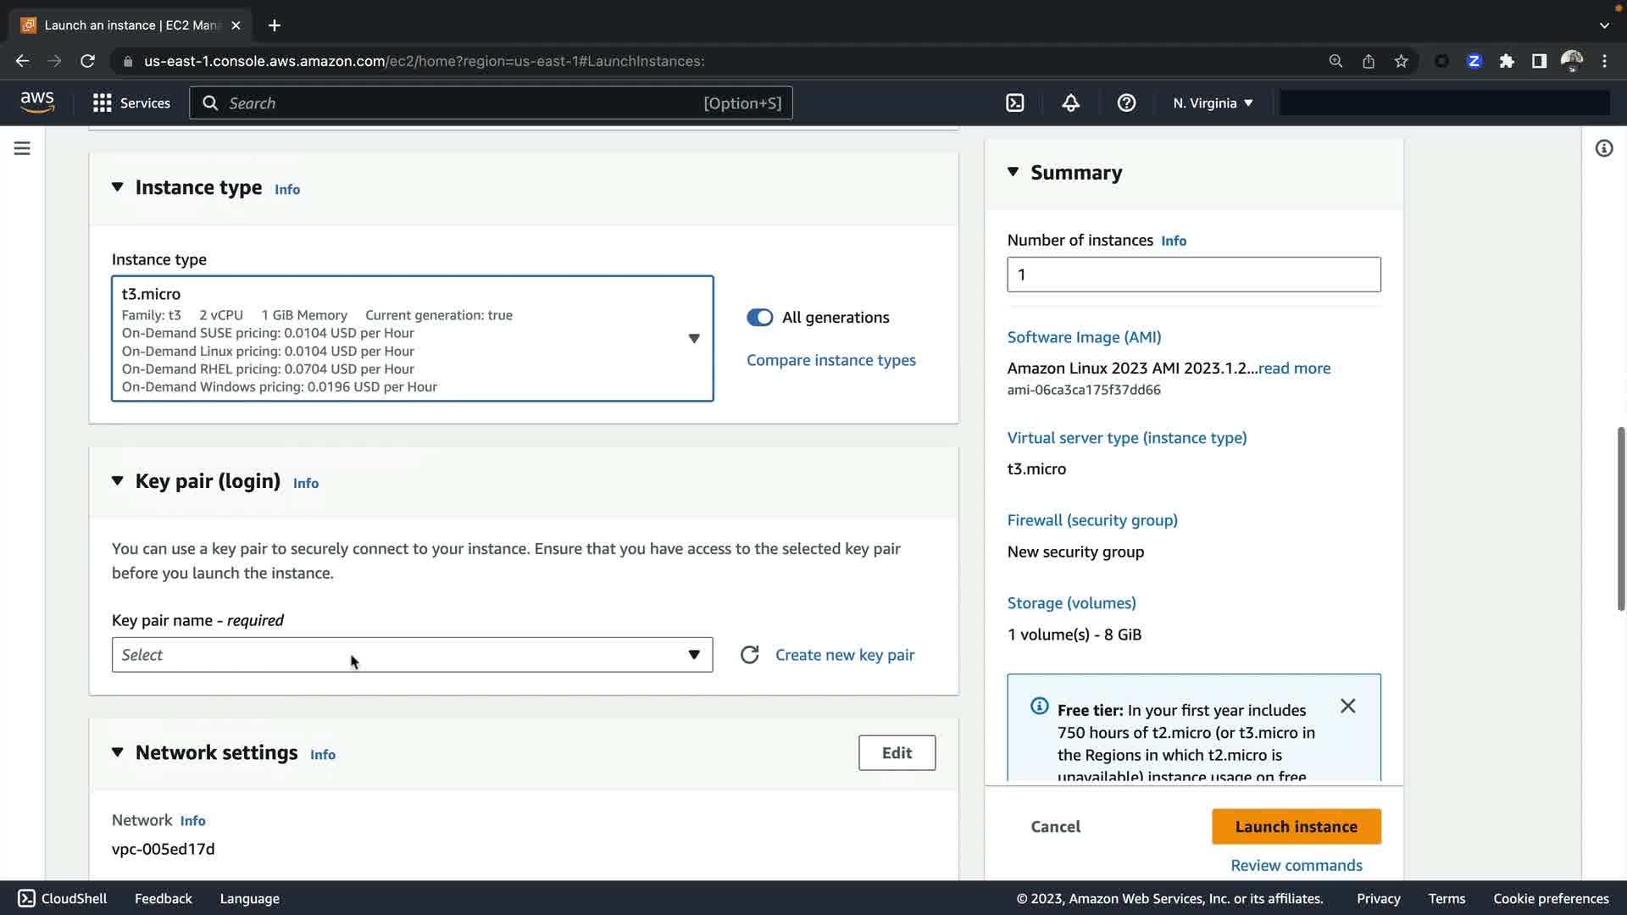Collapse the Summary panel
1627x915 pixels.
(x=1013, y=172)
